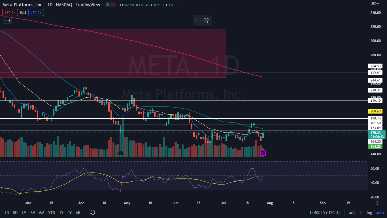Click the earnings E marker near May
The height and width of the screenshot is (218, 387).
click(x=120, y=153)
